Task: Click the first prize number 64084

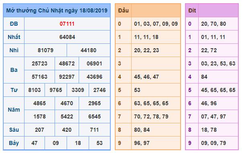Action: (67, 37)
